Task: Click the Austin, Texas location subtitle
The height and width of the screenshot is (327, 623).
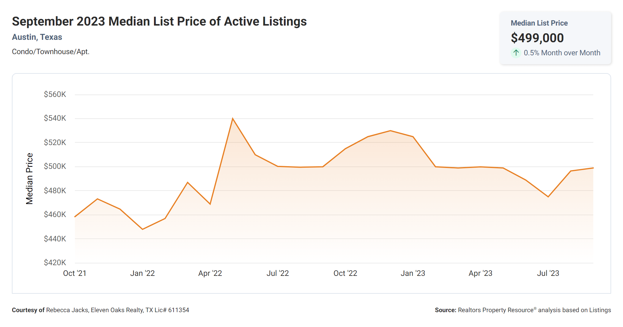Action: pos(37,37)
